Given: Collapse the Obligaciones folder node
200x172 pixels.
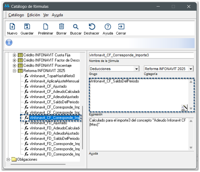Looking at the screenshot, I should point(8,159).
